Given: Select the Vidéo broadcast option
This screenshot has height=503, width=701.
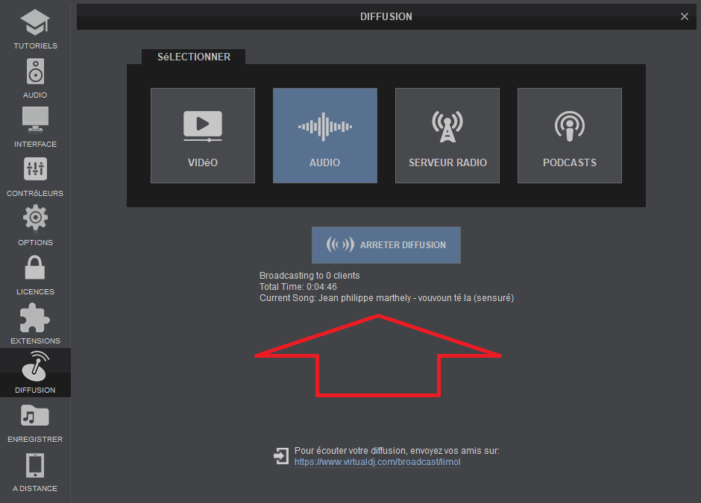Looking at the screenshot, I should 203,136.
